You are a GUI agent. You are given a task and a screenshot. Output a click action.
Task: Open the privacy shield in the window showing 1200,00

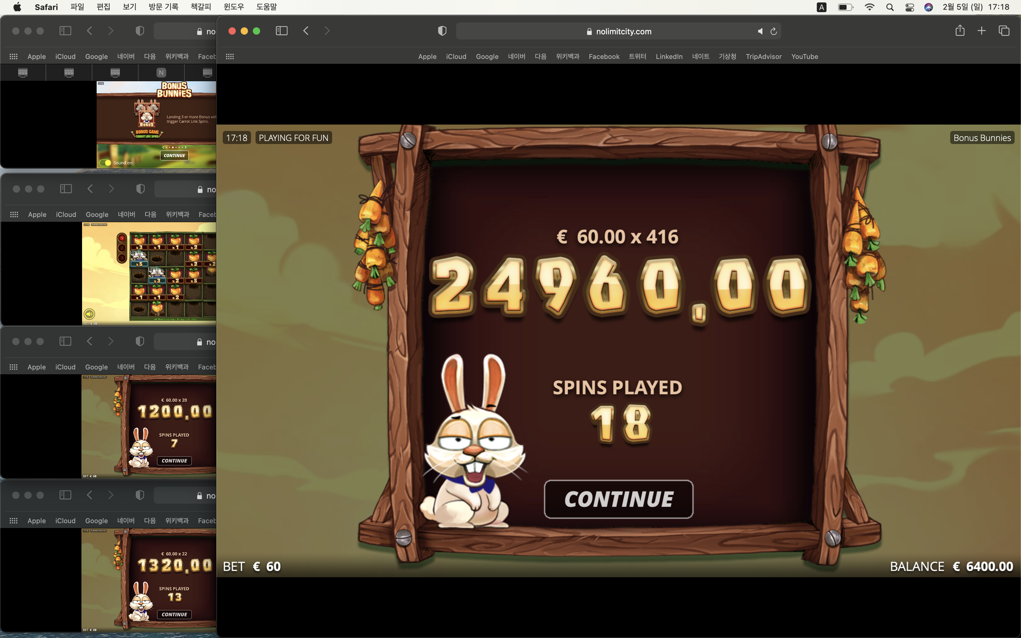(140, 341)
